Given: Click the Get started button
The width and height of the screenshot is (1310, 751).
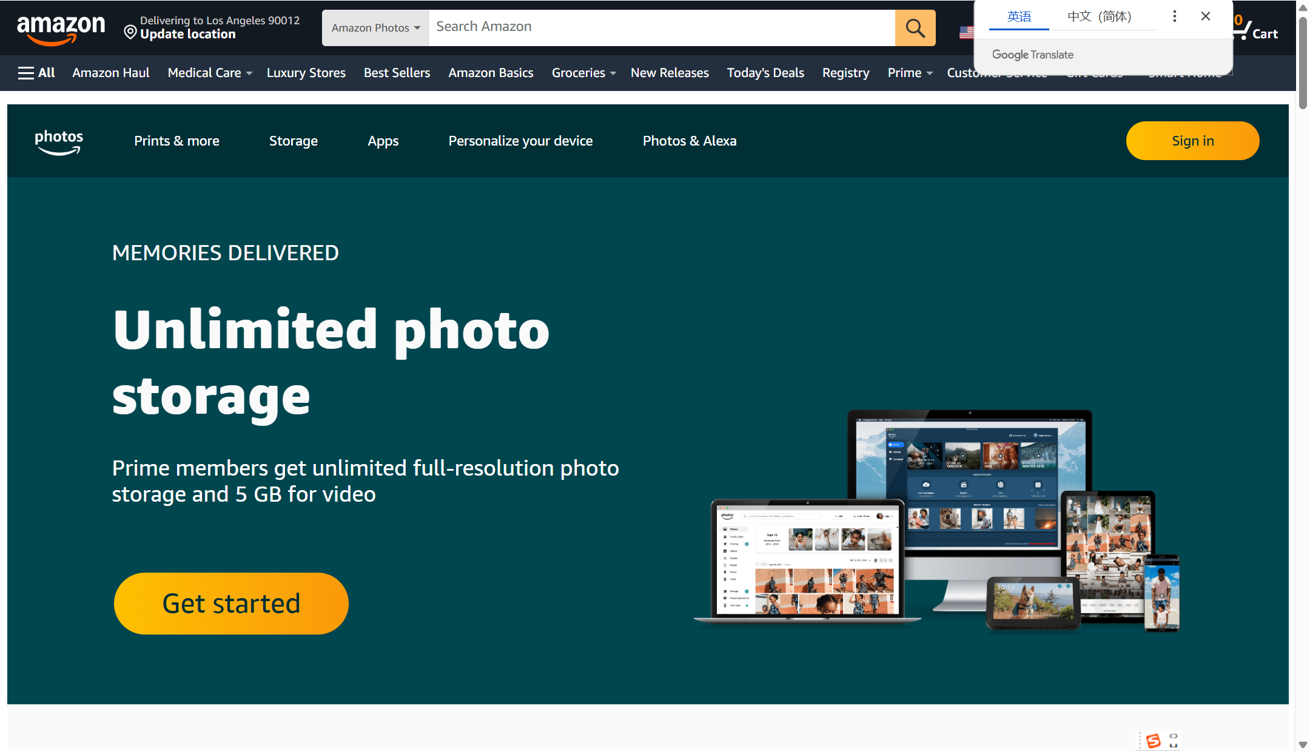Looking at the screenshot, I should [x=231, y=603].
